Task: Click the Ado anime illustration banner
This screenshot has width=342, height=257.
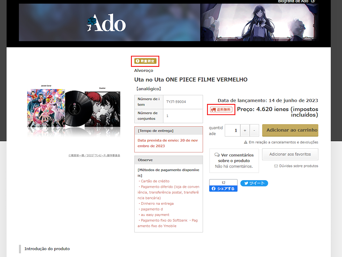Action: click(x=259, y=22)
